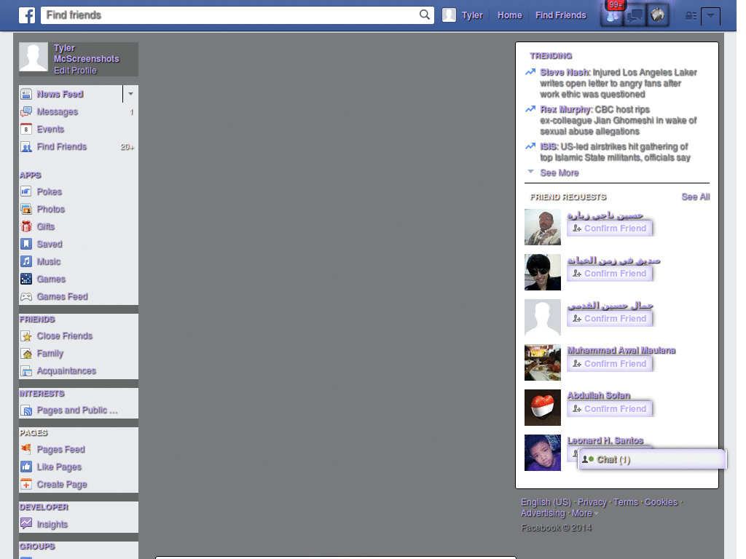Expand the More footer dropdown

pos(585,513)
